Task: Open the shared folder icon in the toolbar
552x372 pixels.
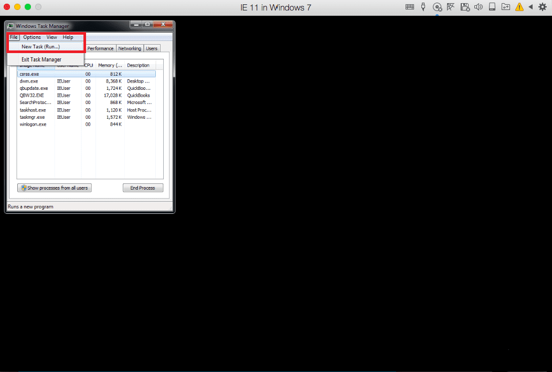Action: pos(506,7)
